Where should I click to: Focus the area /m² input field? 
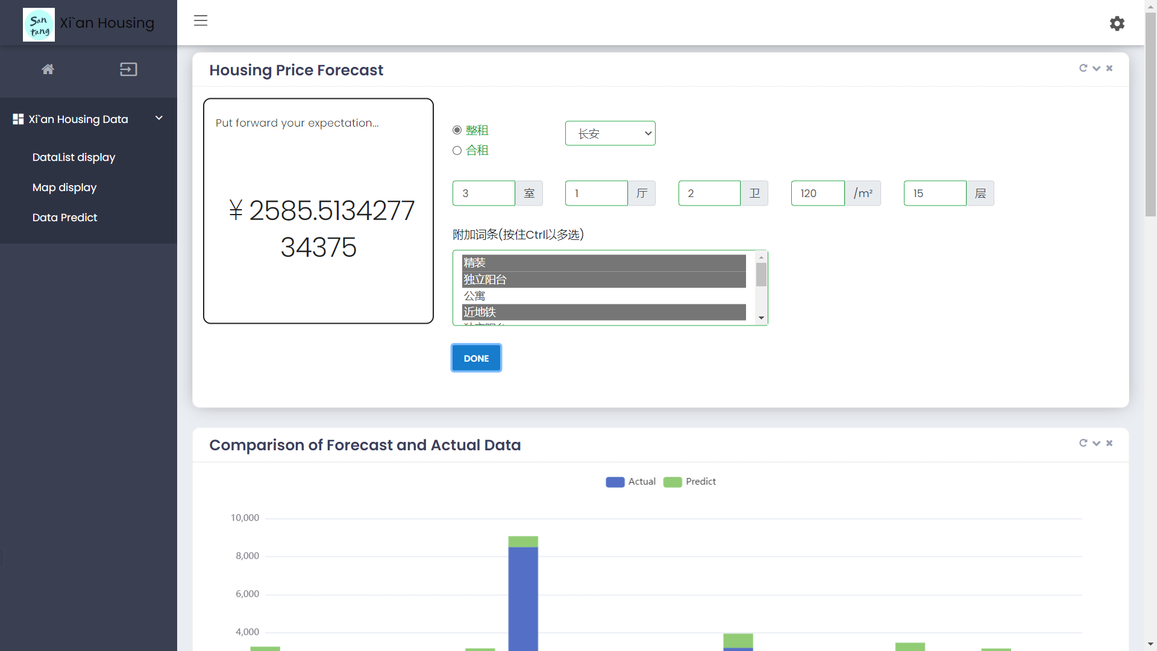[x=818, y=193]
